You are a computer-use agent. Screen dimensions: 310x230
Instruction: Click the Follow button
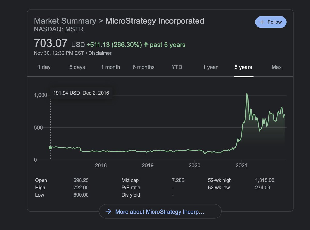[x=271, y=22]
